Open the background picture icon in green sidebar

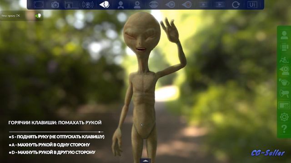click(x=284, y=105)
